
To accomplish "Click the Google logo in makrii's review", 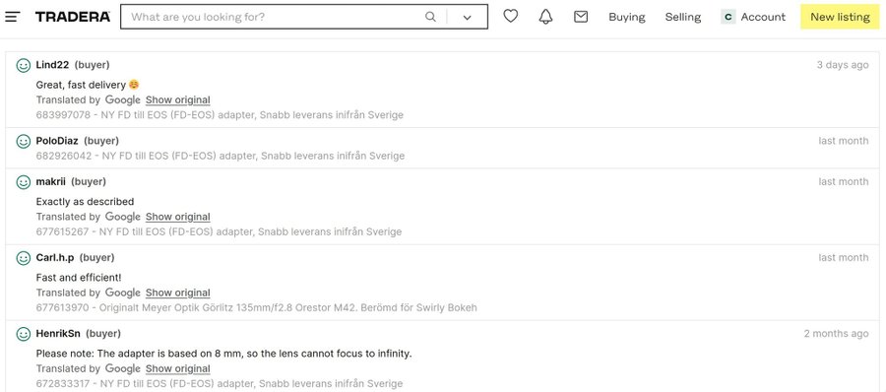I will [123, 217].
